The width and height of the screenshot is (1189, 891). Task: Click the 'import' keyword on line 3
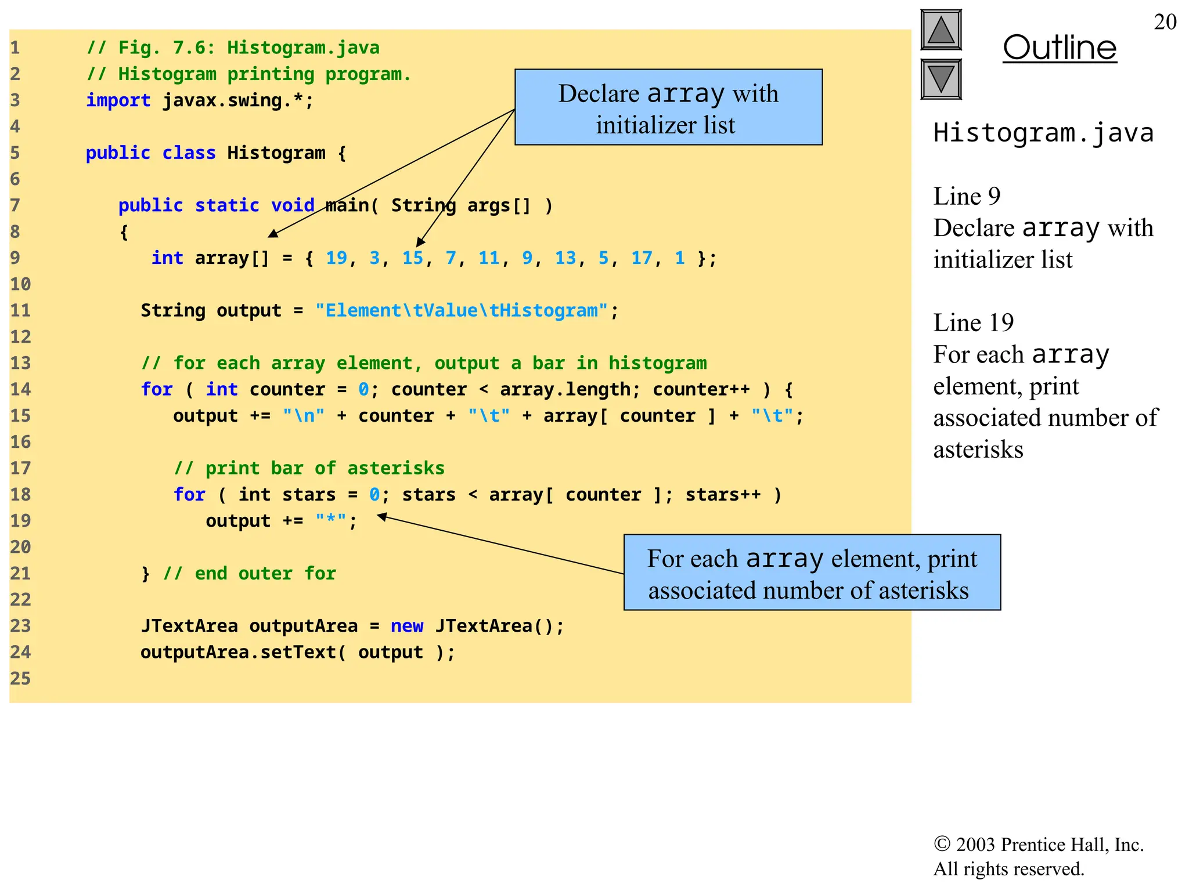click(118, 100)
